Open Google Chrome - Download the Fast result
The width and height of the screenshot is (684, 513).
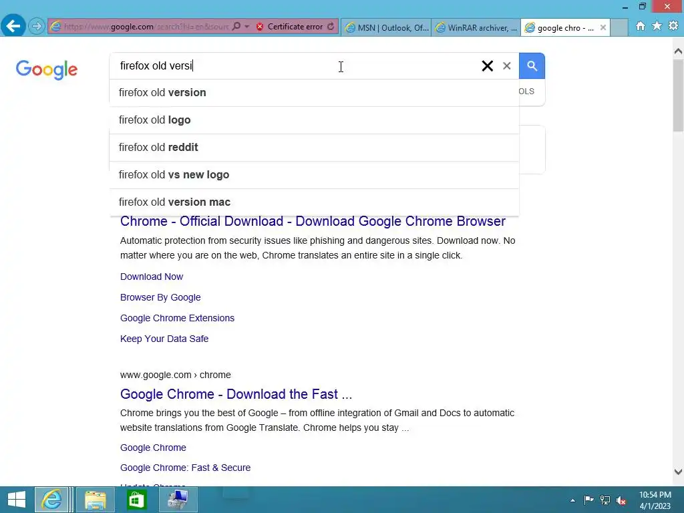[x=236, y=394]
